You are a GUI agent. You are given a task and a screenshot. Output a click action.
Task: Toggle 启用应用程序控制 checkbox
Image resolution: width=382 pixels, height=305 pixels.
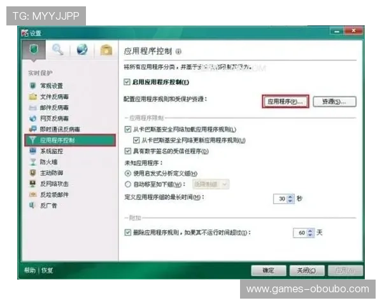pos(127,82)
